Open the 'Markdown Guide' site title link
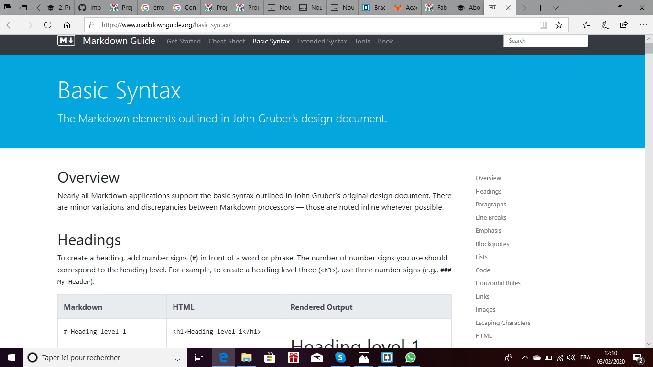 [119, 41]
